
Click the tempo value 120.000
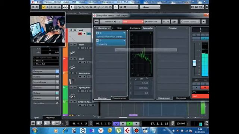[181, 124]
